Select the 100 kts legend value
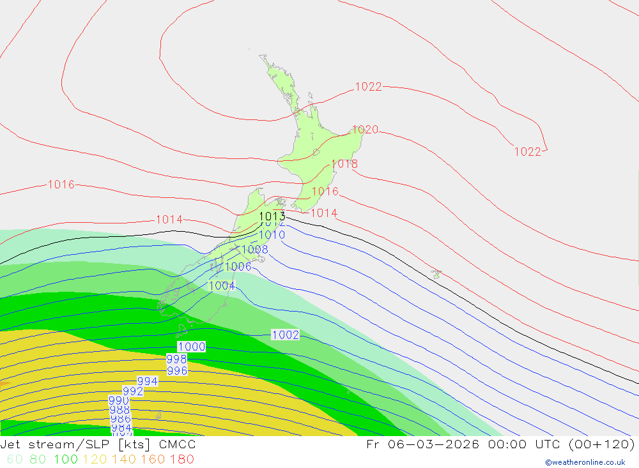Viewport: 639px width, 468px height. click(x=66, y=459)
